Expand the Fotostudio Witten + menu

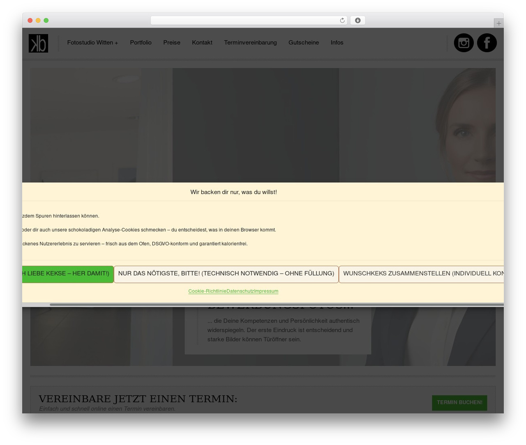point(92,43)
